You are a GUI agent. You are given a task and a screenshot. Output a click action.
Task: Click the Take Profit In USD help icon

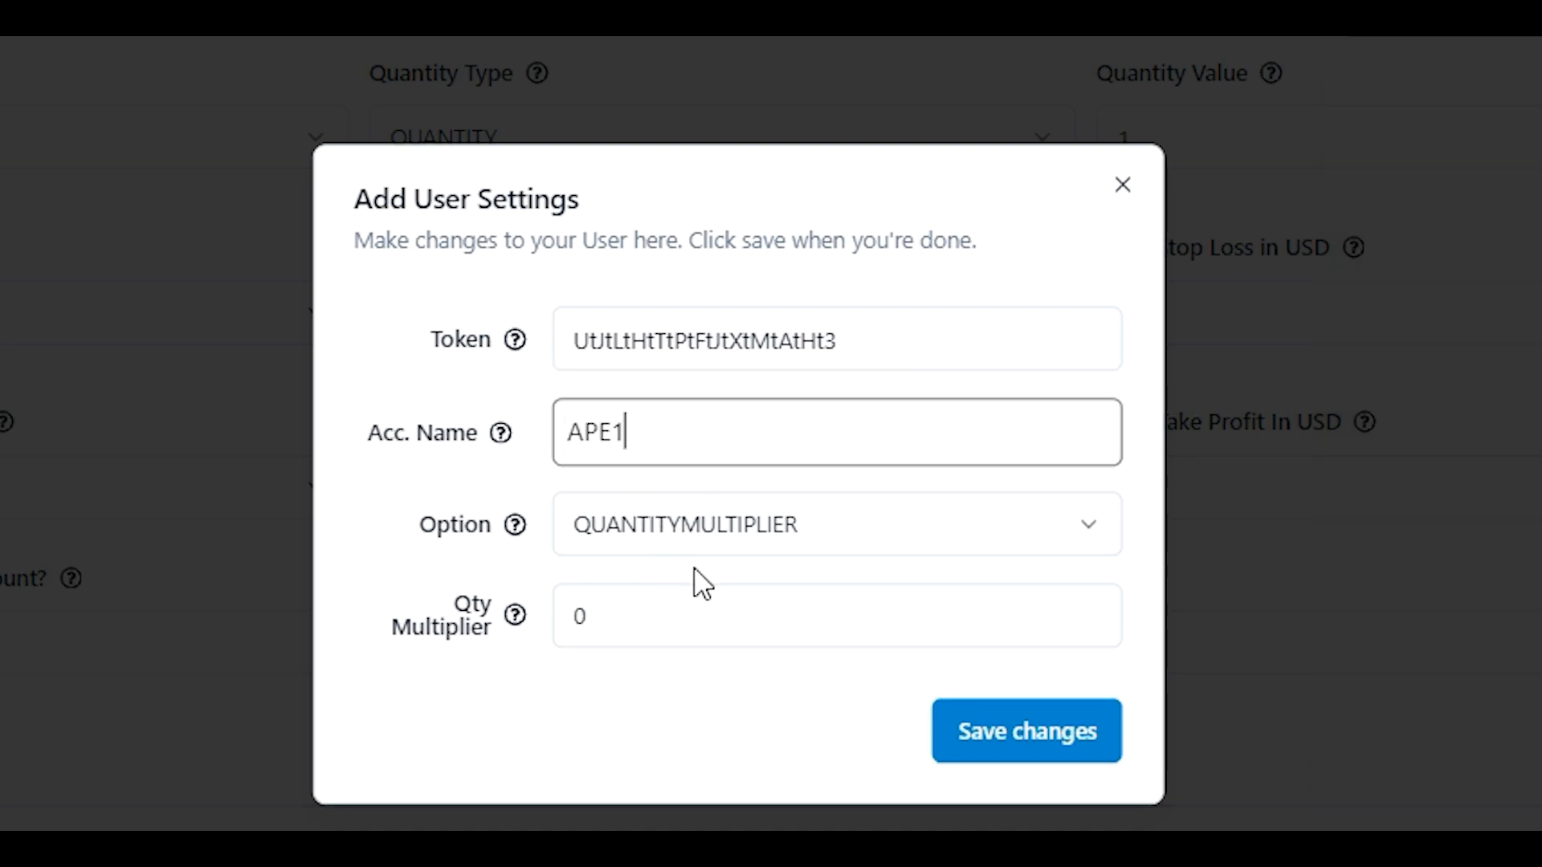[x=1365, y=421]
